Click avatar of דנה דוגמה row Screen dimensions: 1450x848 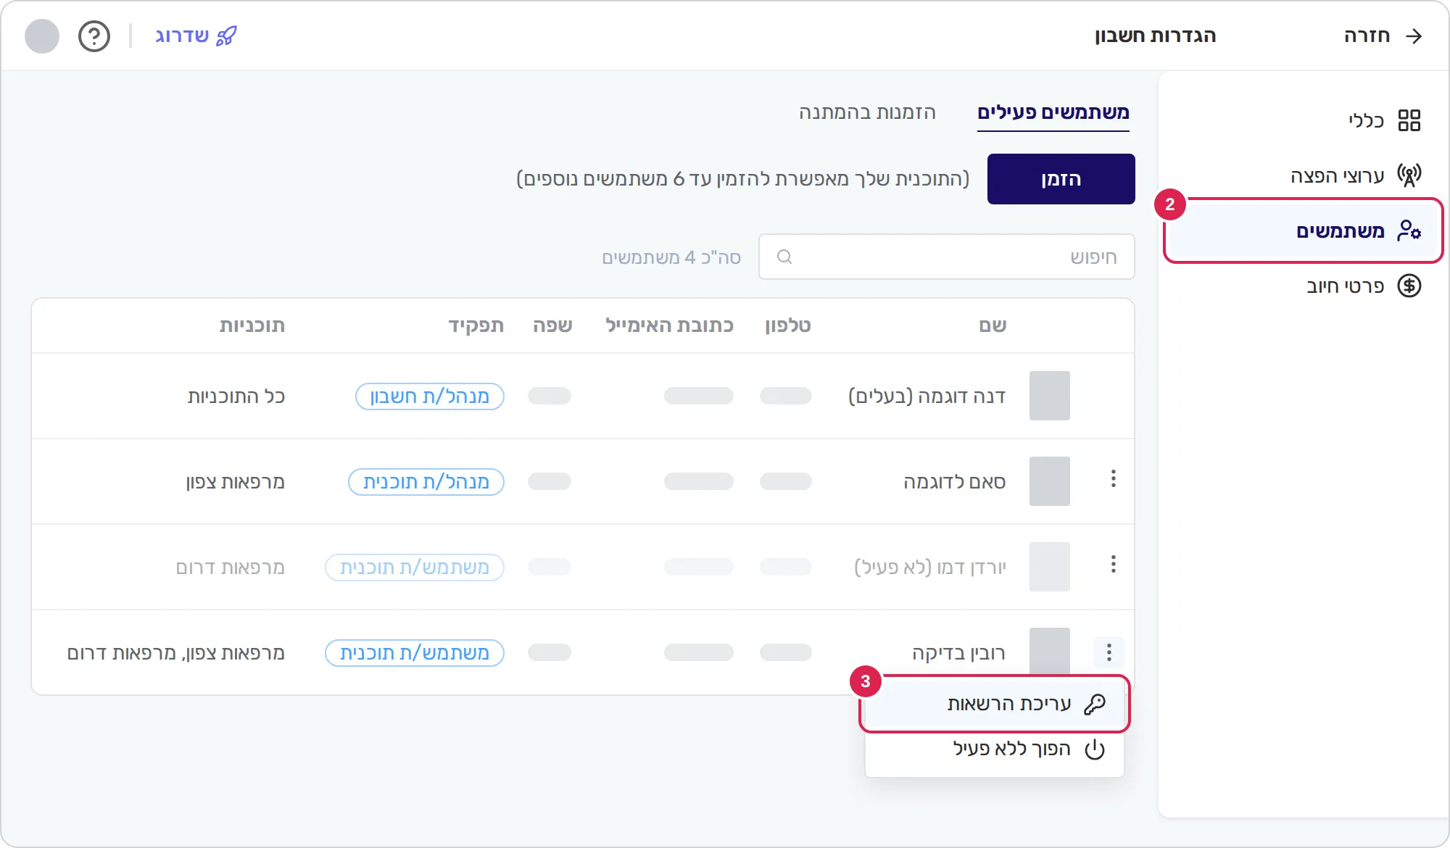point(1049,396)
